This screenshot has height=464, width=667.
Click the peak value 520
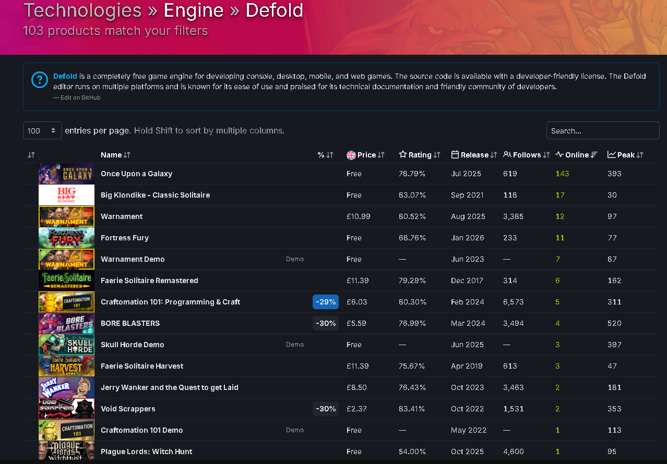point(614,323)
